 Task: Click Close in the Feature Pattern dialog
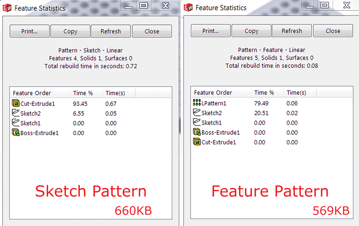click(x=332, y=31)
